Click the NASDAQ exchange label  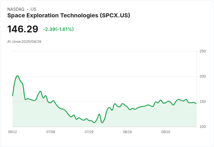point(16,9)
